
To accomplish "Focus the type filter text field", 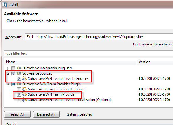I will coord(88,53).
